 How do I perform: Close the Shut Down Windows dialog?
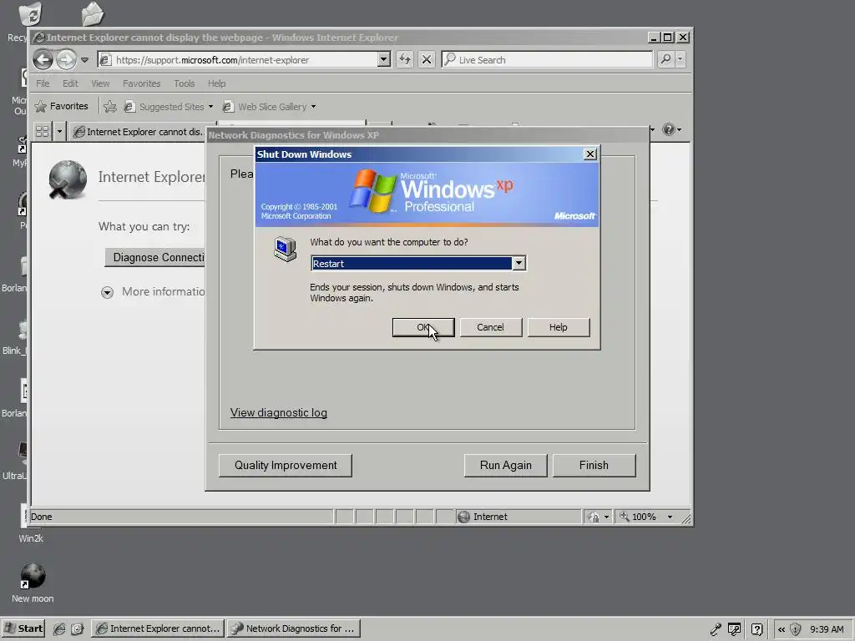[x=590, y=154]
